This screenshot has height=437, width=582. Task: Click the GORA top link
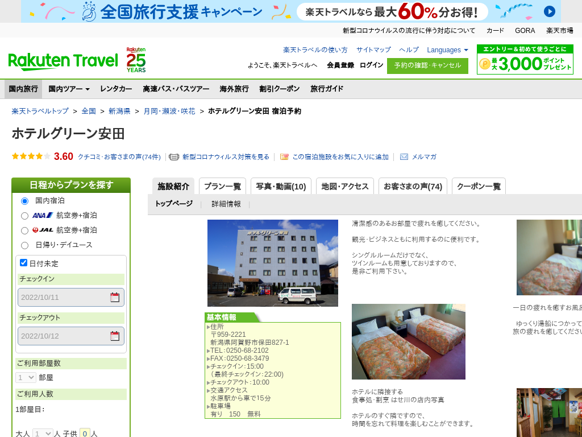click(525, 31)
